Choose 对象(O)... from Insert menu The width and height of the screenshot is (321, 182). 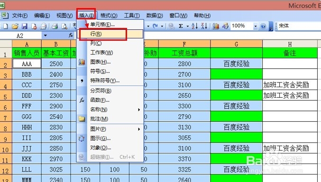pyautogui.click(x=110, y=147)
